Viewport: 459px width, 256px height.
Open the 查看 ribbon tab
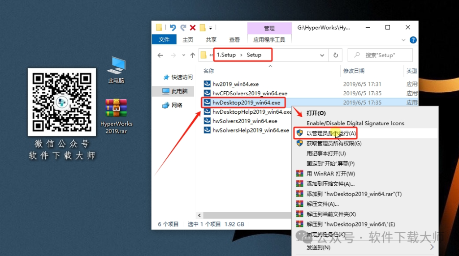coord(234,39)
